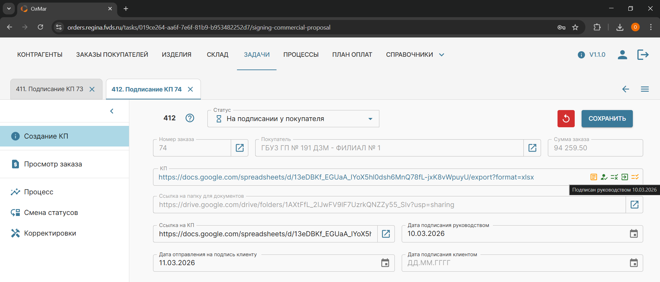Click the green person-with-checkmark icon in КП field

tap(604, 177)
